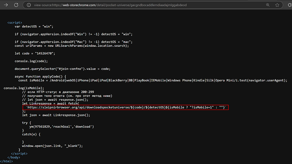Reload the page with the refresh icon
This screenshot has width=292, height=164.
tap(16, 5)
